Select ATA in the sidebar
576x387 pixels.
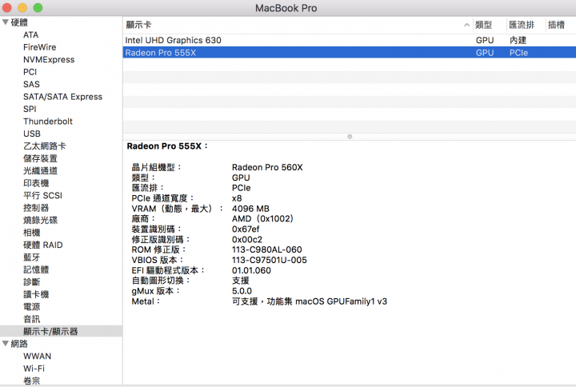(31, 35)
